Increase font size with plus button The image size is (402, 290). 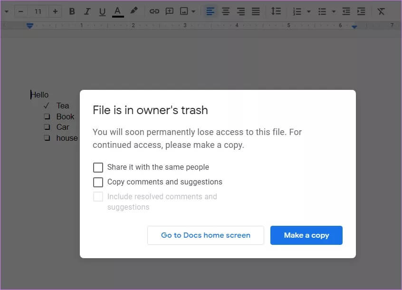55,11
